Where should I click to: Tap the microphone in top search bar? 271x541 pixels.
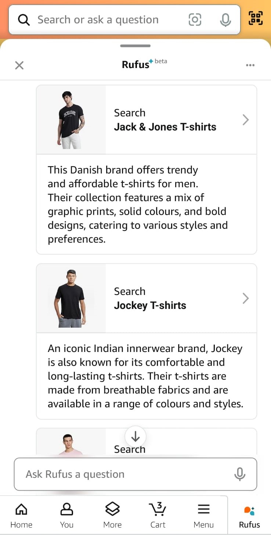tap(225, 19)
